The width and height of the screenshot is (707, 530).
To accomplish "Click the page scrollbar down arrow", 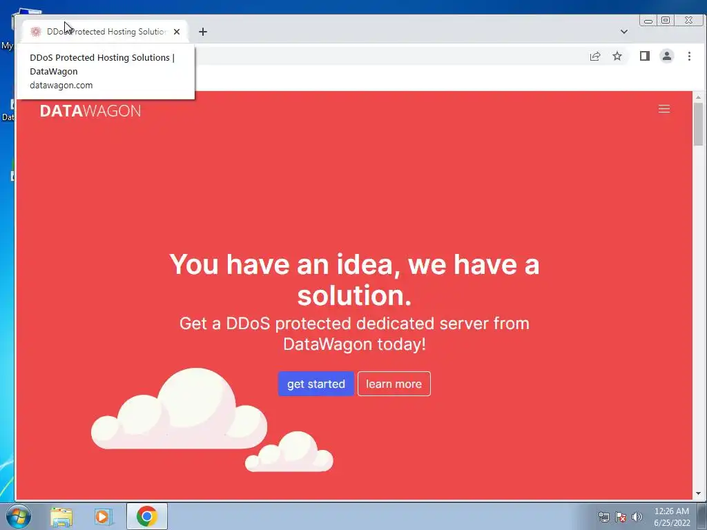I will 699,493.
